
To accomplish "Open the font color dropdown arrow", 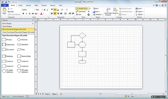I will coord(44,14).
